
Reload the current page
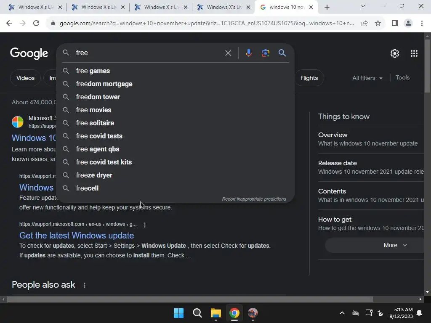tap(36, 24)
